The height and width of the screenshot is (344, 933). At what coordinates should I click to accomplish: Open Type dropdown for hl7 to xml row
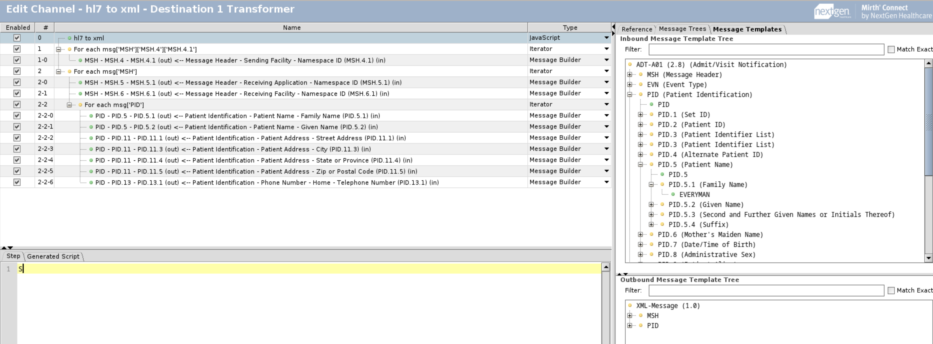(606, 38)
